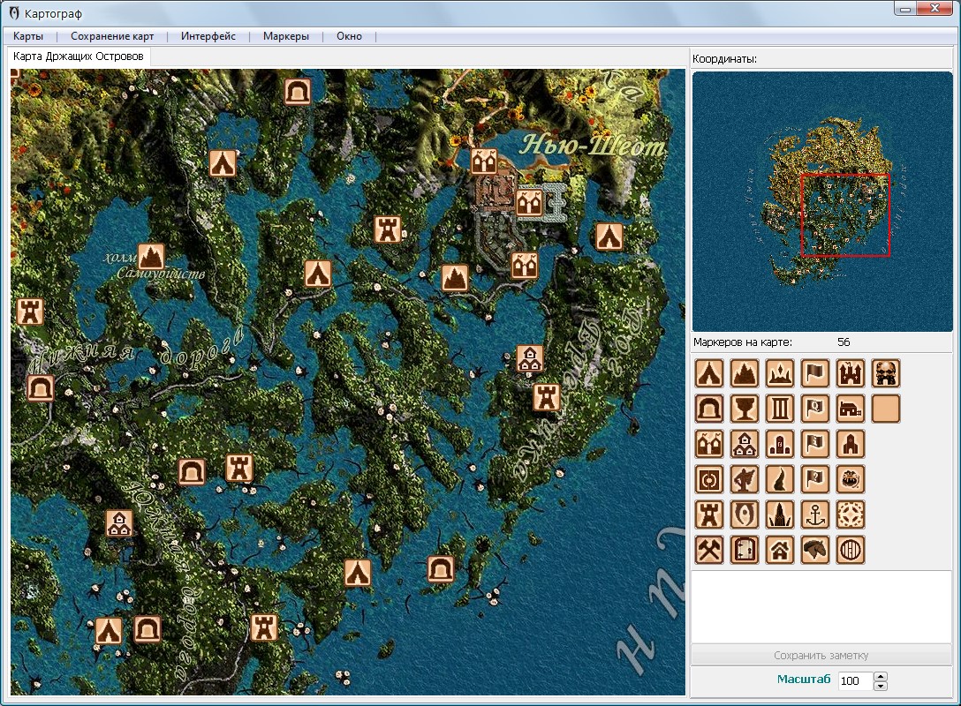This screenshot has height=706, width=961.
Task: Open the Интерфейс menu
Action: [208, 36]
